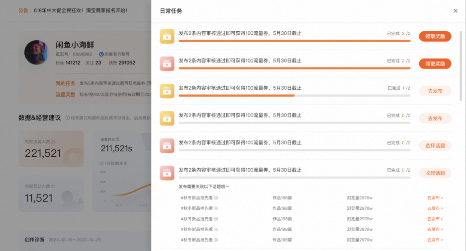
Task: Click info icon beside 数据&经营建议
Action: point(68,118)
